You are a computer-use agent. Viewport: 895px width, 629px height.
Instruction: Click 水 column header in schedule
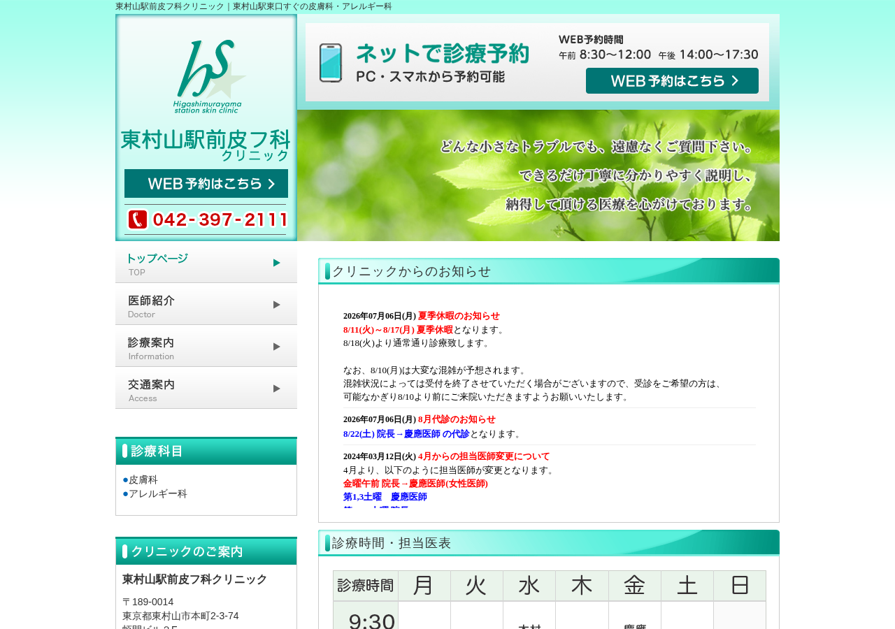pos(529,586)
